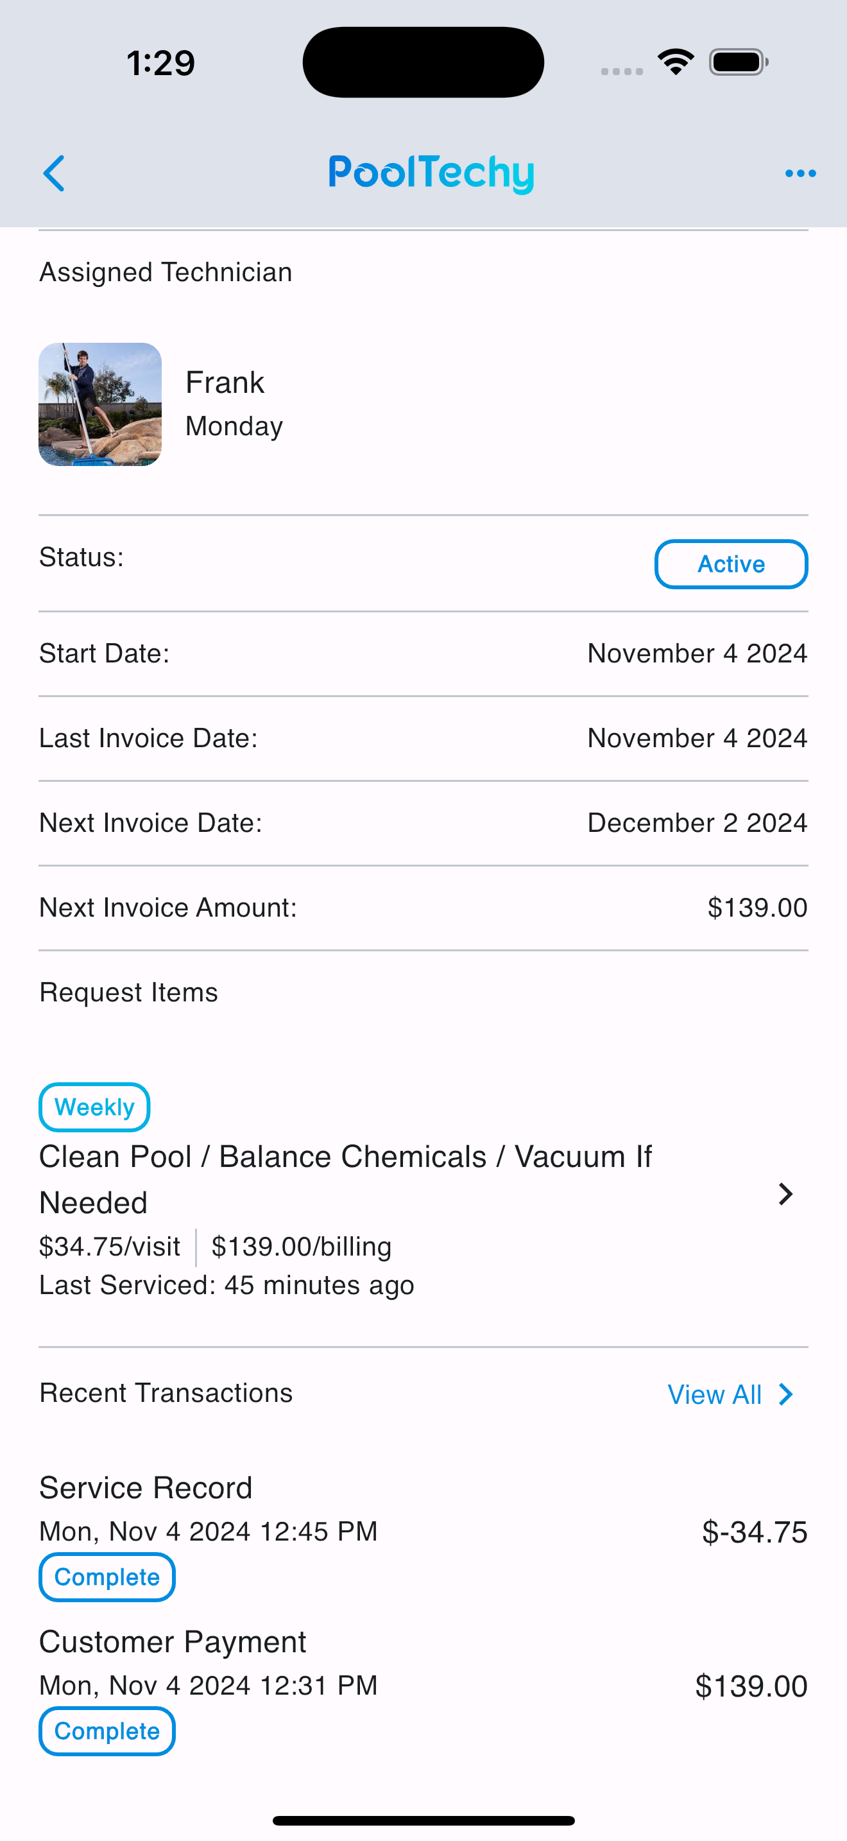
Task: Tap Complete badge under Service Record
Action: click(107, 1577)
